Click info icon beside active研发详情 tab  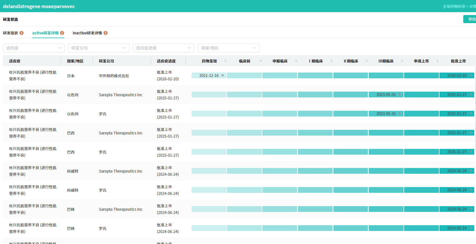coord(62,33)
